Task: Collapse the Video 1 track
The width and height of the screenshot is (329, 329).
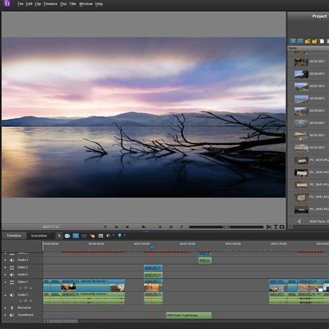Action: point(6,282)
